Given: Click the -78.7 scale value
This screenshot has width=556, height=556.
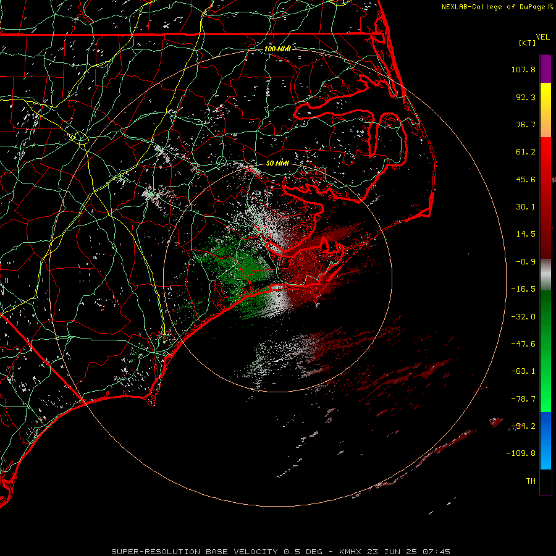Looking at the screenshot, I should coord(523,399).
